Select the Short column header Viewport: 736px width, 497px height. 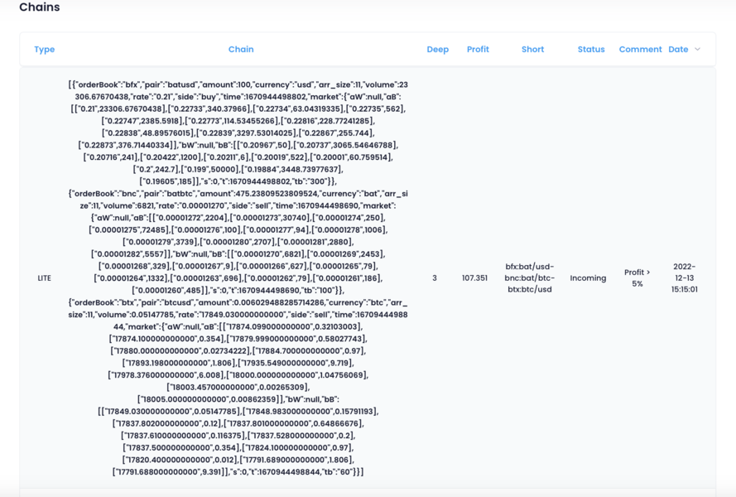pyautogui.click(x=532, y=50)
